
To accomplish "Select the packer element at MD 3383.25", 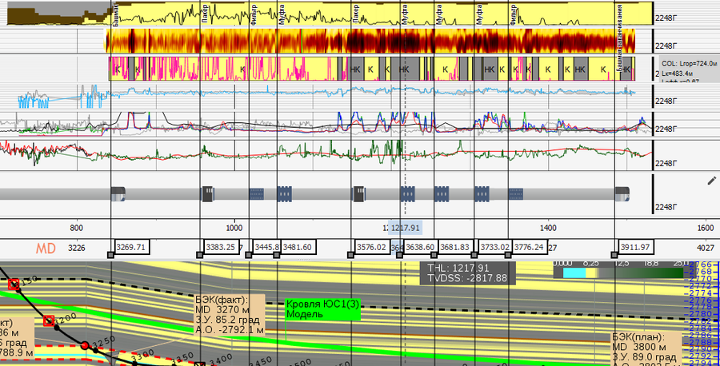I will (207, 193).
